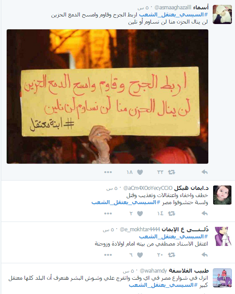Open asmaaghazalll's profile avatar
This screenshot has height=294, width=235.
click(x=222, y=14)
